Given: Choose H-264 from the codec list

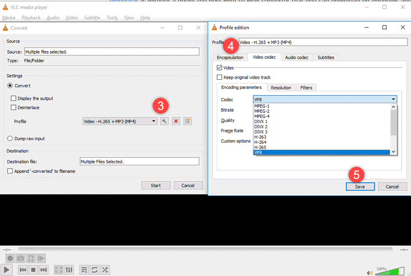Looking at the screenshot, I should (x=321, y=142).
